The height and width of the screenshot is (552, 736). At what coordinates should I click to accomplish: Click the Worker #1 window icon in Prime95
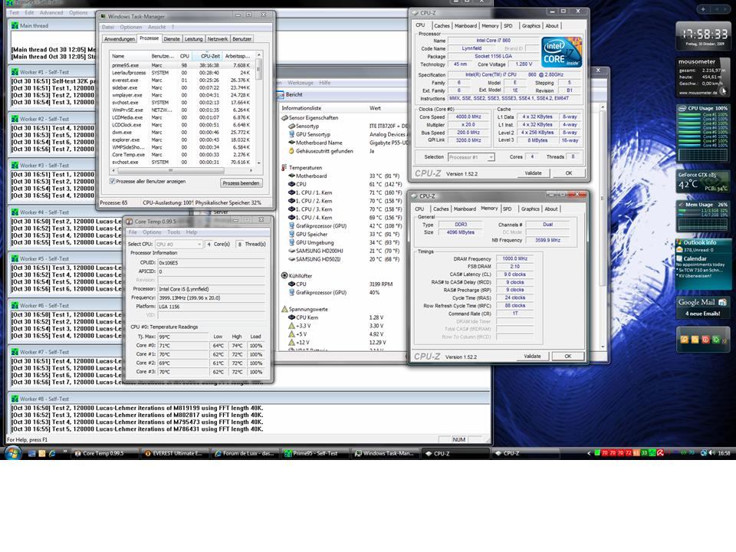15,72
